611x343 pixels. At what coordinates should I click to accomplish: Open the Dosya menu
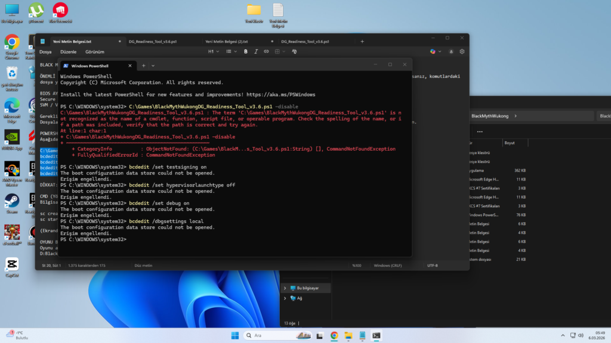(x=45, y=52)
